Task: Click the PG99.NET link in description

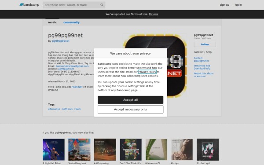Action: click(77, 87)
